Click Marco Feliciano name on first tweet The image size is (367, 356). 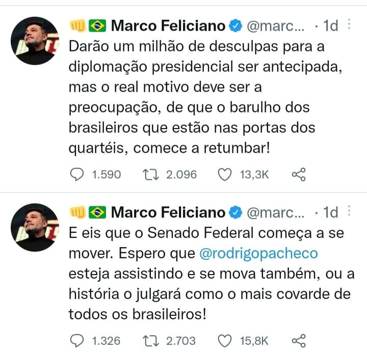click(x=168, y=25)
